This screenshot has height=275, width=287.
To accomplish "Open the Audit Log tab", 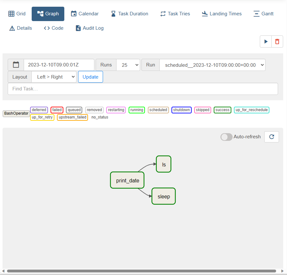I will [90, 28].
